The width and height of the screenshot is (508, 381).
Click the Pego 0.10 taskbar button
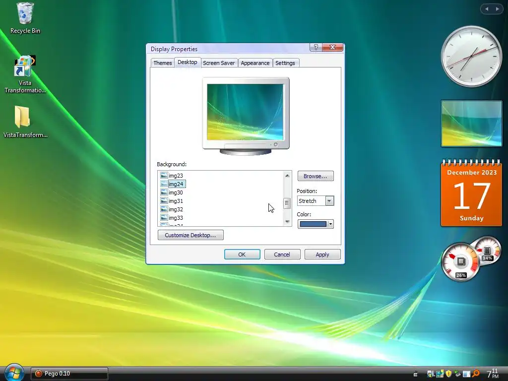coord(69,374)
